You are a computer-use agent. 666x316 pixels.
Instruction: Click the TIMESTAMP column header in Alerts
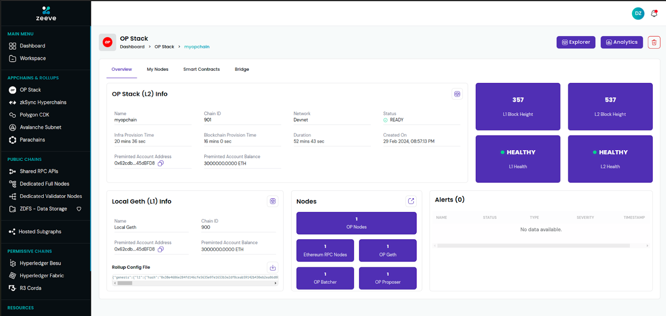(634, 217)
